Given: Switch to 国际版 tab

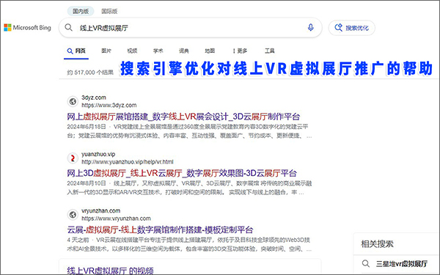Looking at the screenshot, I should tap(109, 11).
